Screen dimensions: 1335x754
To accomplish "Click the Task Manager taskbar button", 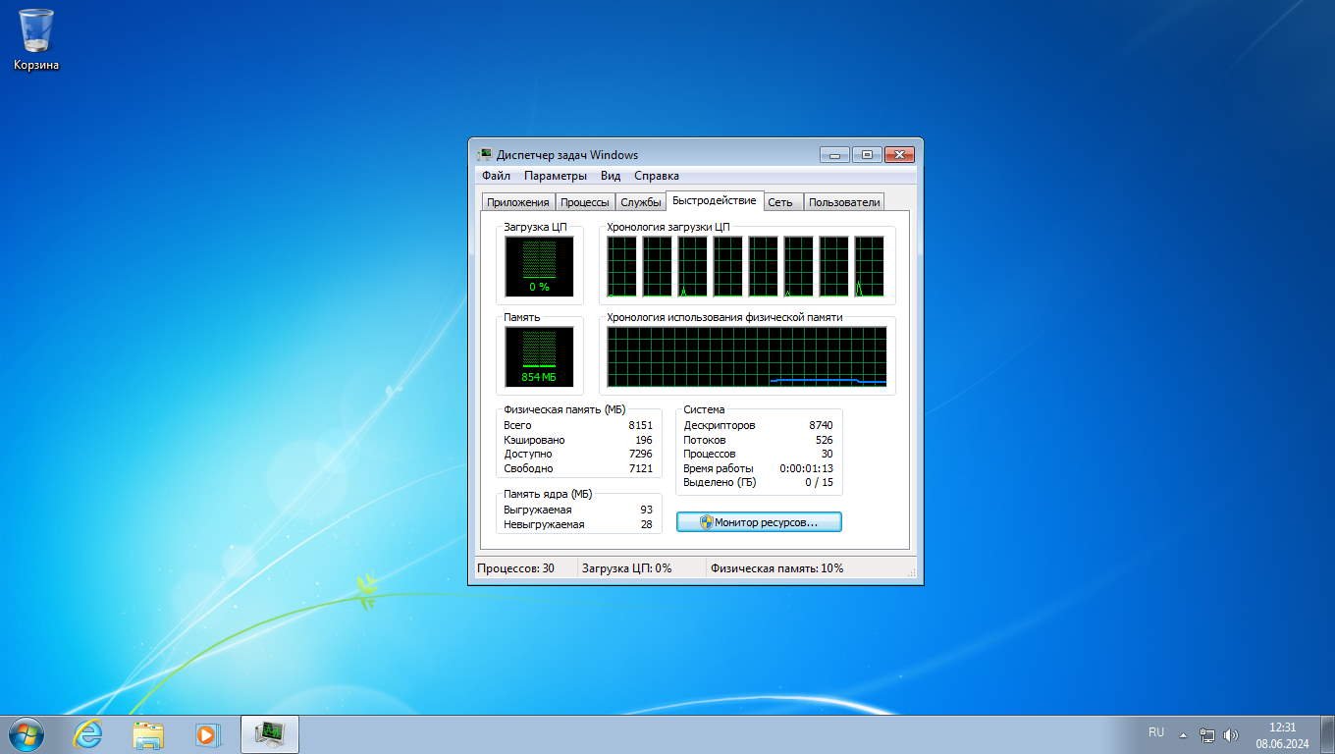I will 269,733.
